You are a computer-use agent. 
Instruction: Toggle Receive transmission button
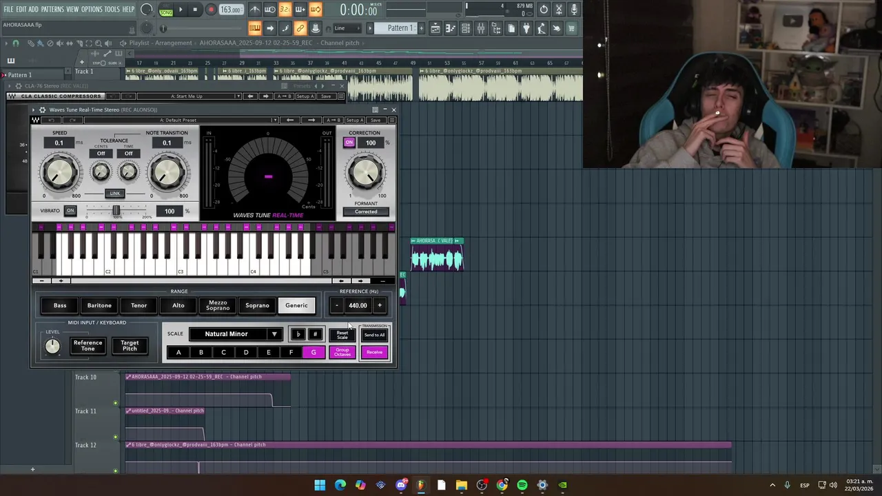374,353
